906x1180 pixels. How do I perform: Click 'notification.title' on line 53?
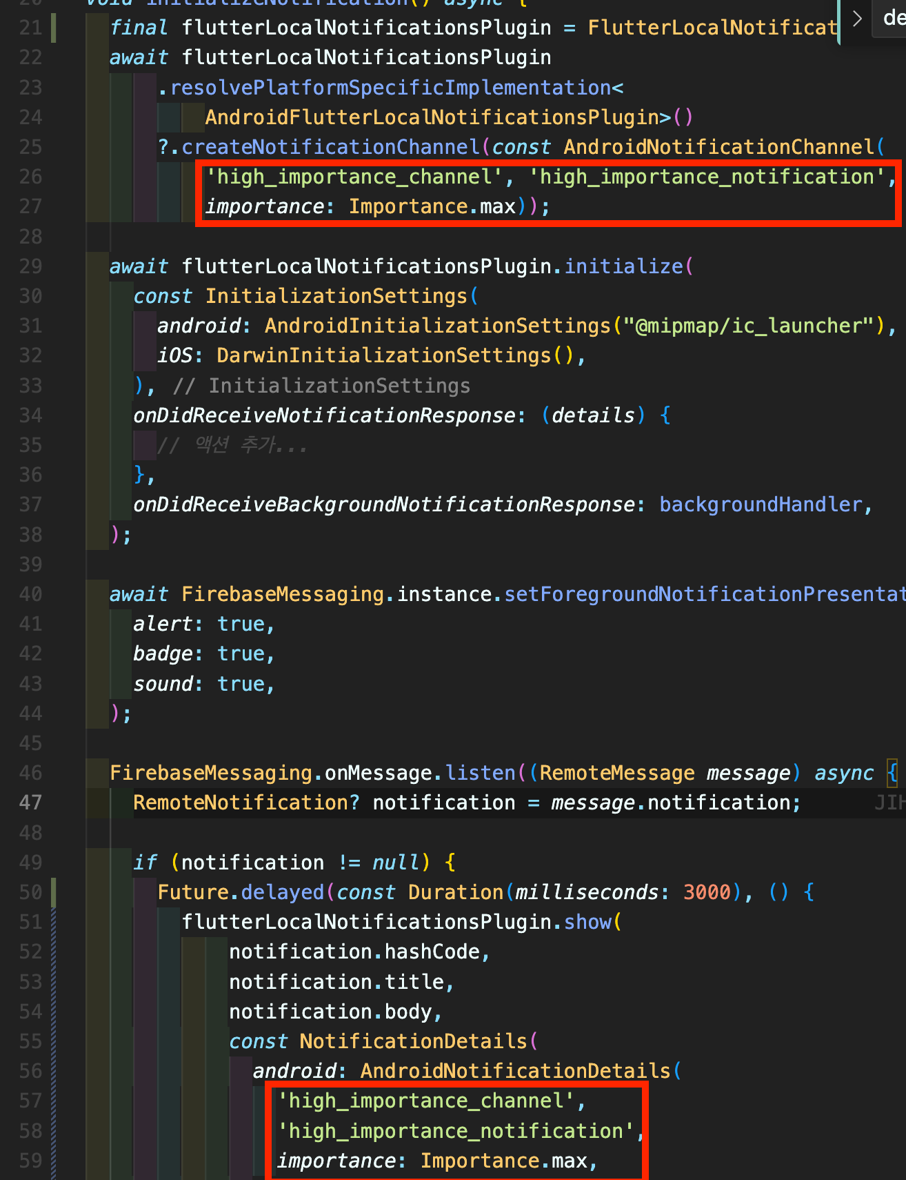(x=336, y=982)
